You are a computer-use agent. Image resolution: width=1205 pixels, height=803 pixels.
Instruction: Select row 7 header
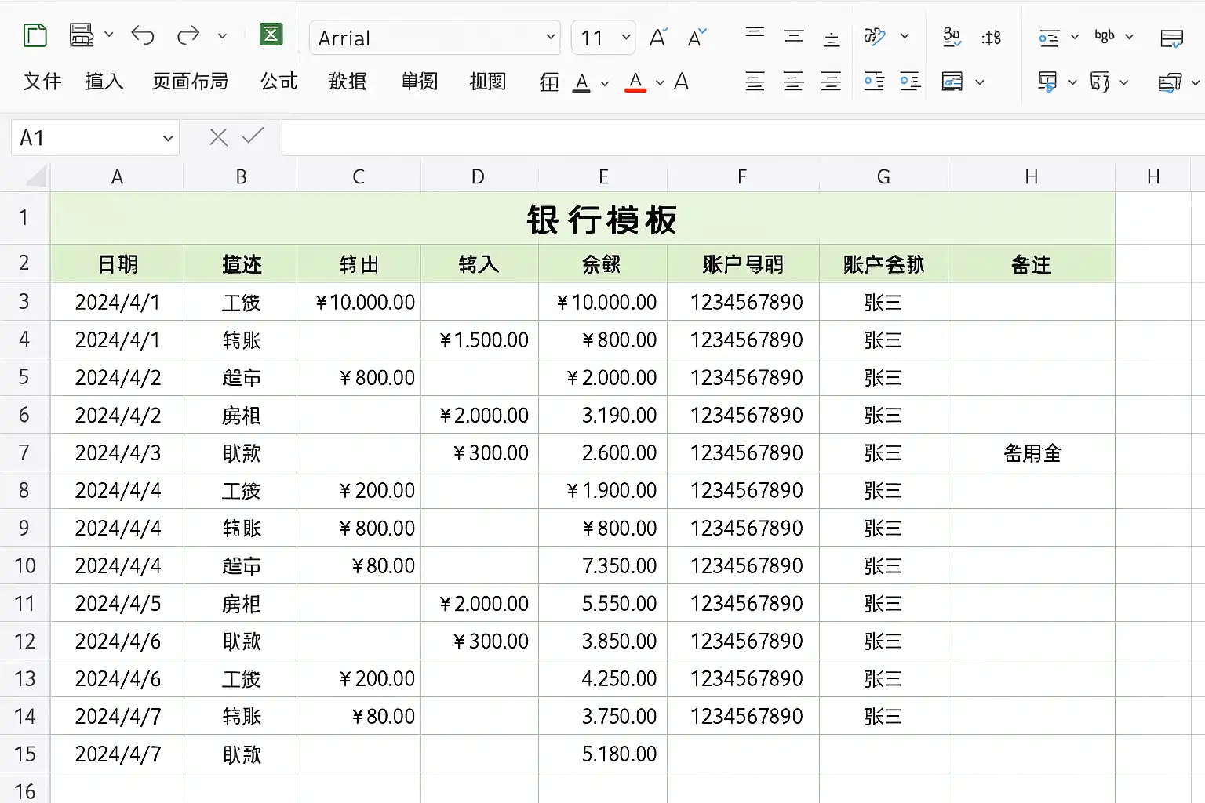tap(24, 452)
